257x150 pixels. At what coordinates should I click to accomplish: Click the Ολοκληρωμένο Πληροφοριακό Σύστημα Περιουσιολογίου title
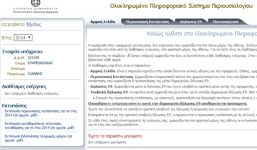point(181,6)
